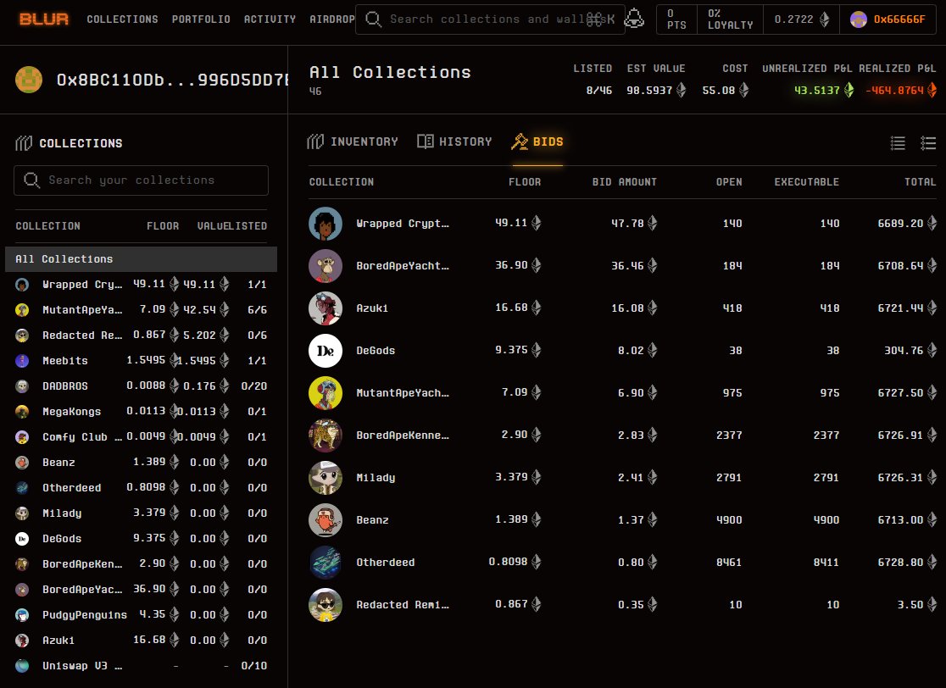Click the -464.8764 realized P&L value
Viewport: 946px width, 688px height.
[x=894, y=91]
